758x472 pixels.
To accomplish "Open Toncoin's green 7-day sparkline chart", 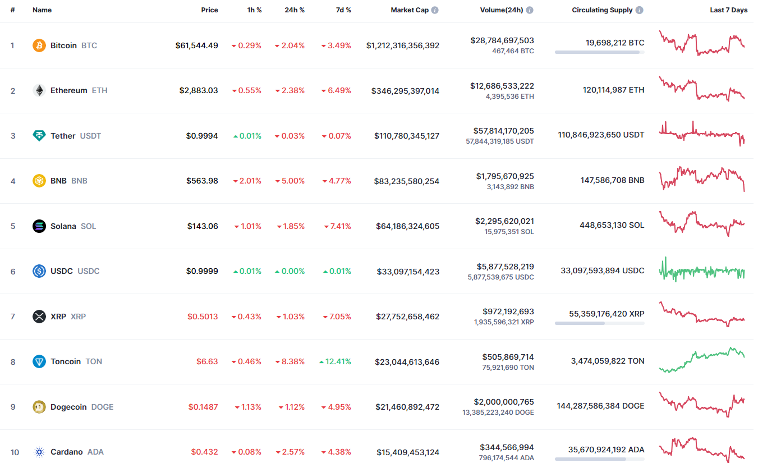I will click(701, 360).
